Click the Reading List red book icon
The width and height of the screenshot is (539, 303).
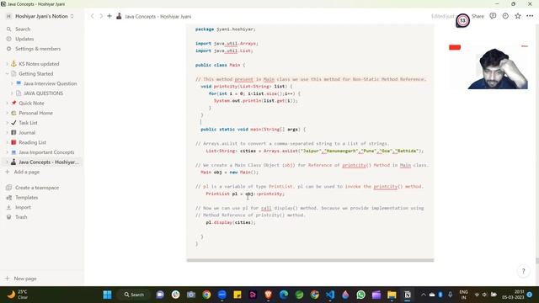[13, 142]
